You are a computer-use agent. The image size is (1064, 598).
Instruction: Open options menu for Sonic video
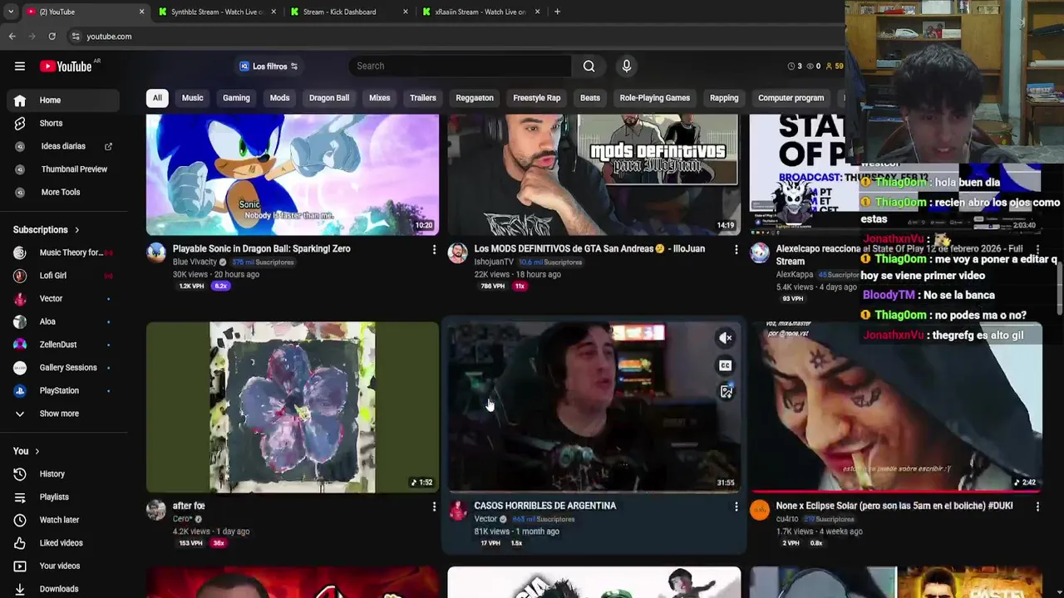[x=434, y=249]
